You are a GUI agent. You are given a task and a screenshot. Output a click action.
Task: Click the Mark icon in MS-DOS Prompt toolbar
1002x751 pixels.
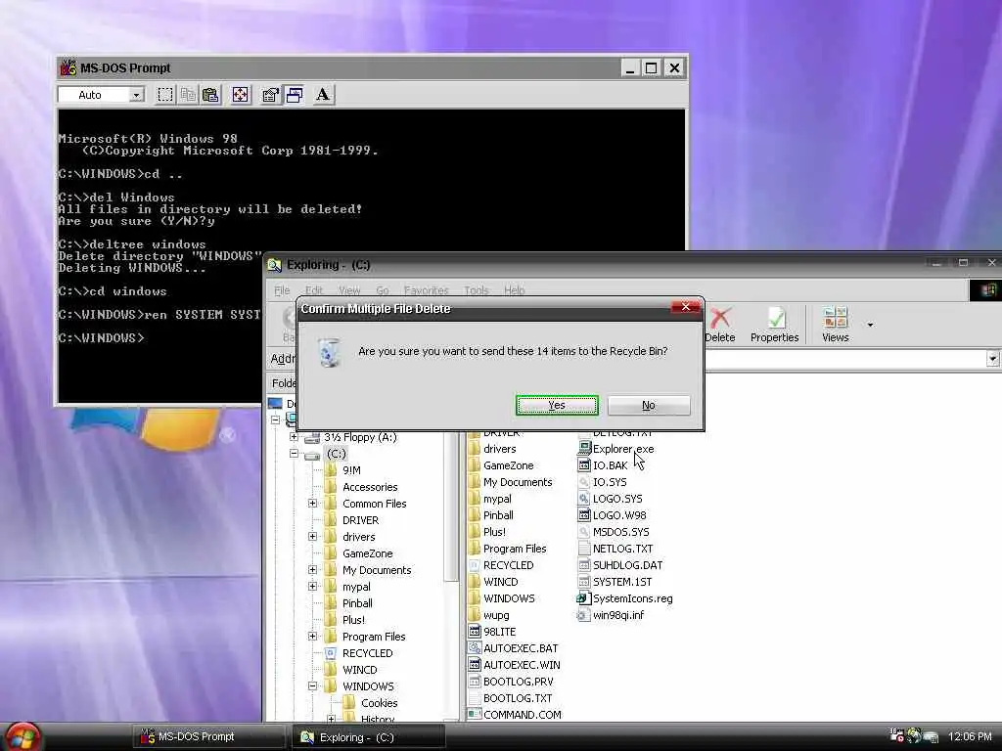coord(164,95)
